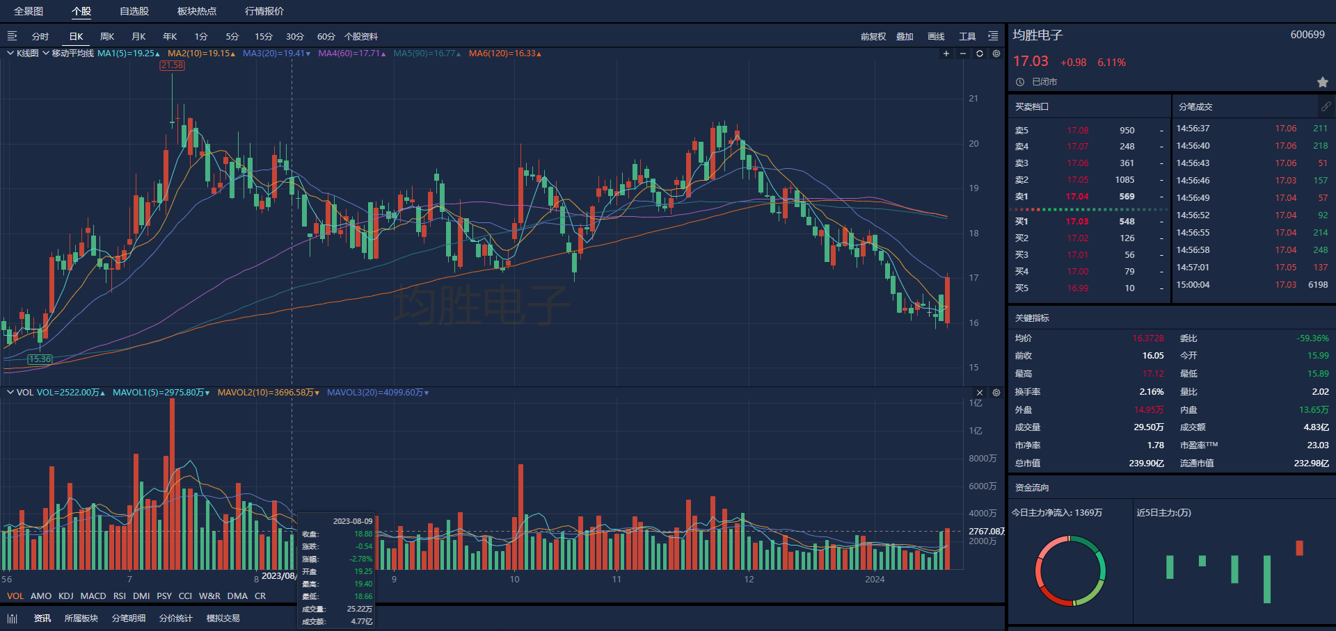Screen dimensions: 1336x631
Task: Toggle the right side panel list icon
Action: pos(993,36)
